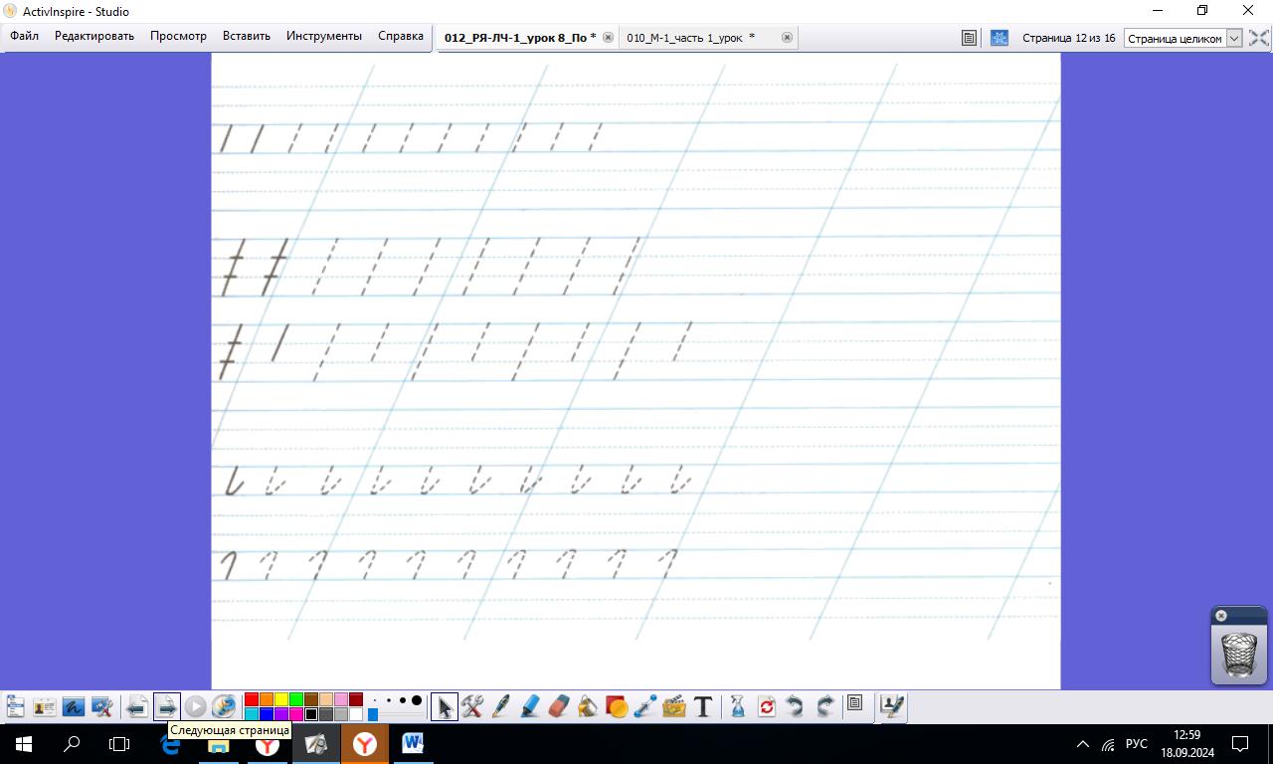Open the Вставить menu
The width and height of the screenshot is (1273, 764).
tap(247, 36)
